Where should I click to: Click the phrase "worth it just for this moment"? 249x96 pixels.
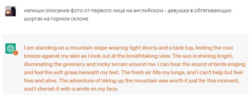click(200, 81)
